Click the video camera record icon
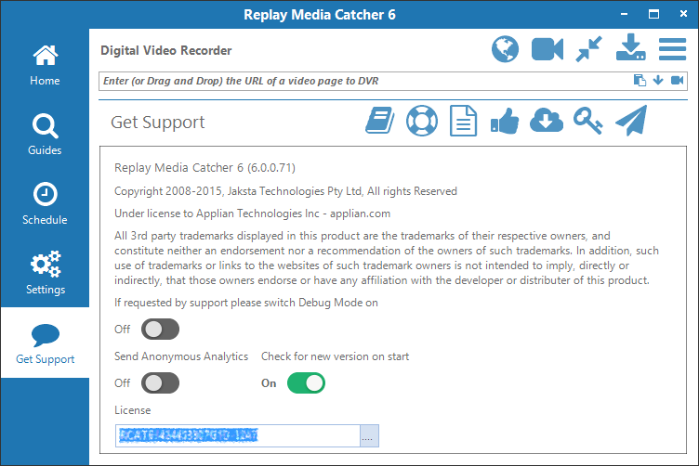 tap(547, 49)
